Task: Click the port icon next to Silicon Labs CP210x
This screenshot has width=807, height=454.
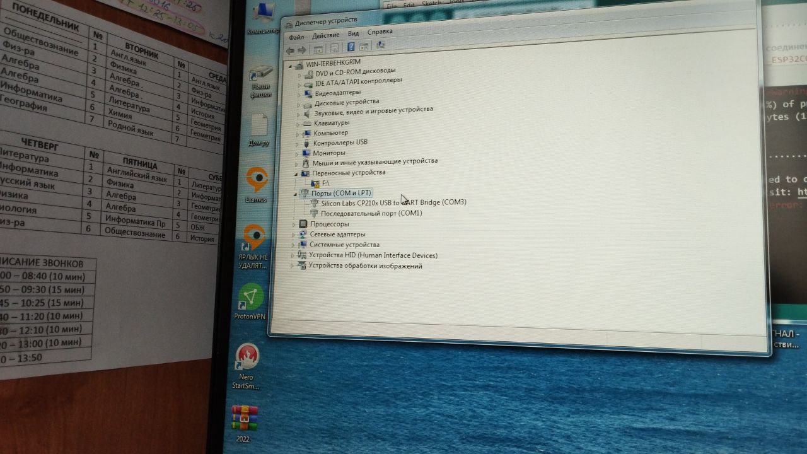Action: pos(315,204)
